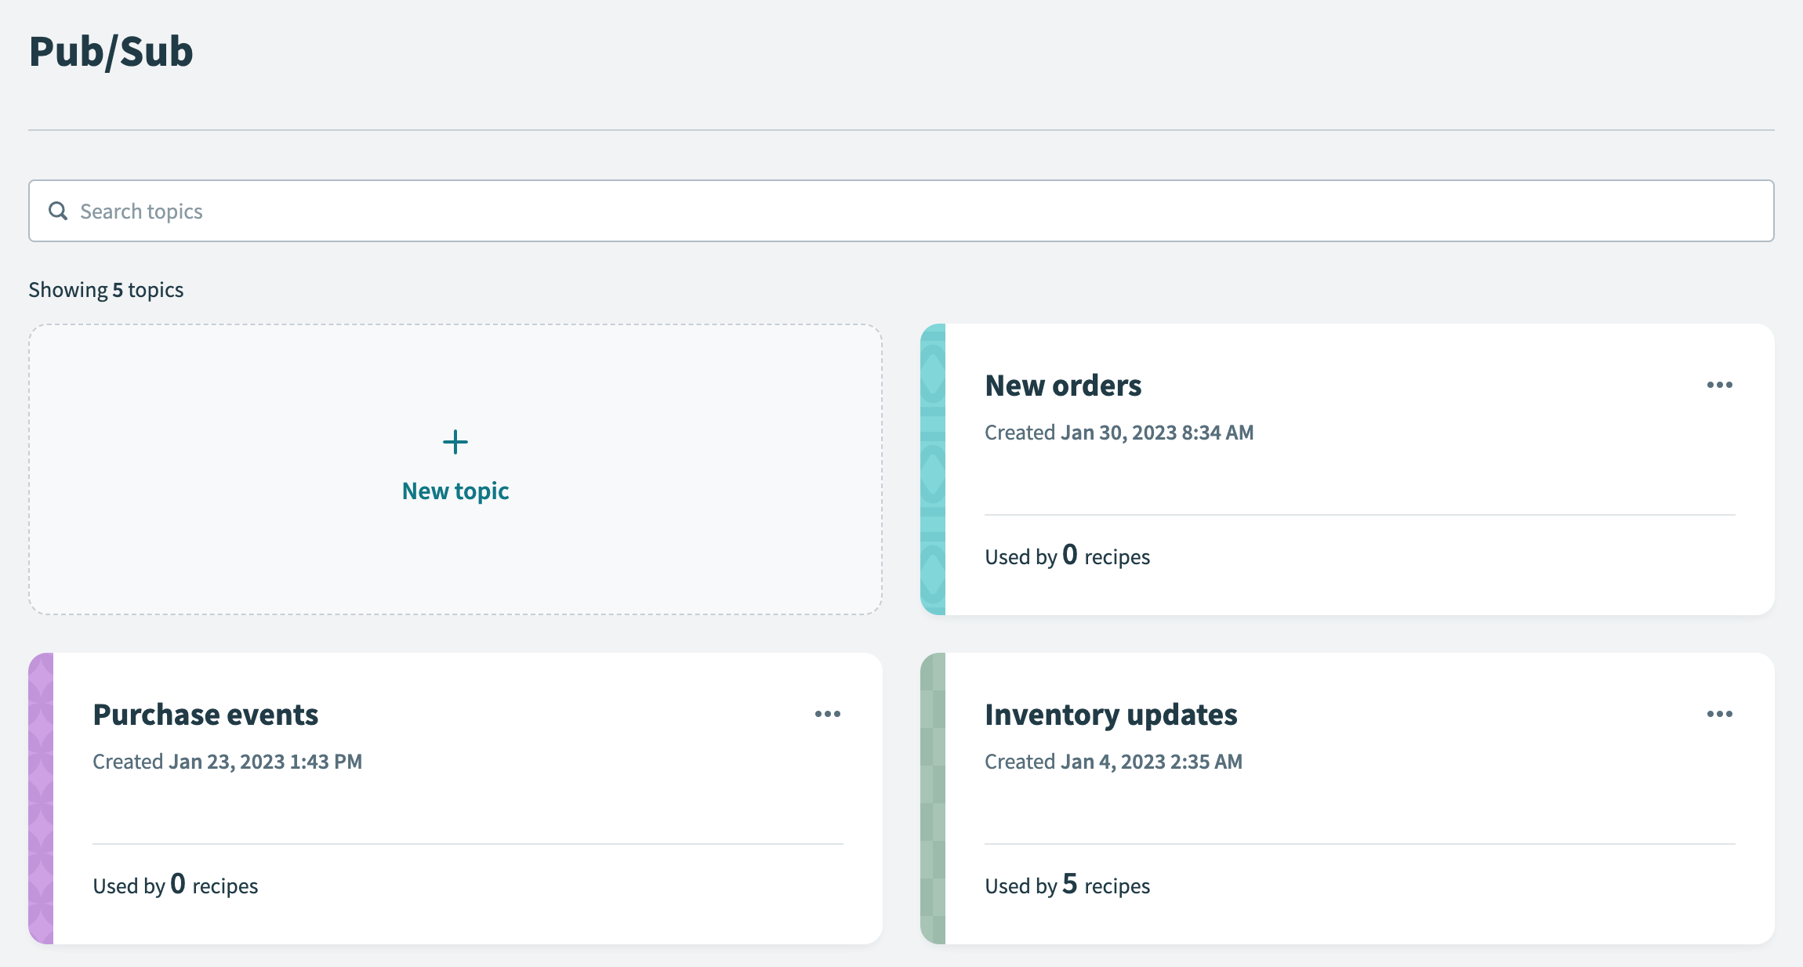Image resolution: width=1803 pixels, height=967 pixels.
Task: Expand the ellipsis menu for New orders topic
Action: 1720,384
